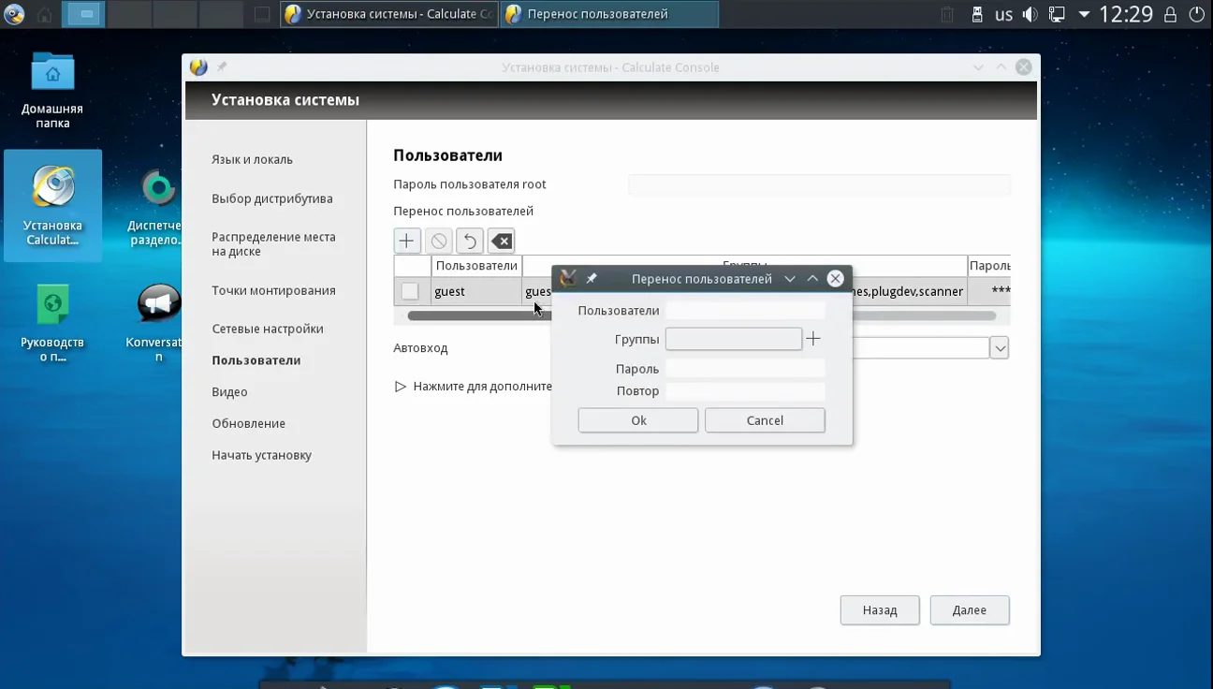Click the dialog's Пользователи input field

click(x=745, y=311)
